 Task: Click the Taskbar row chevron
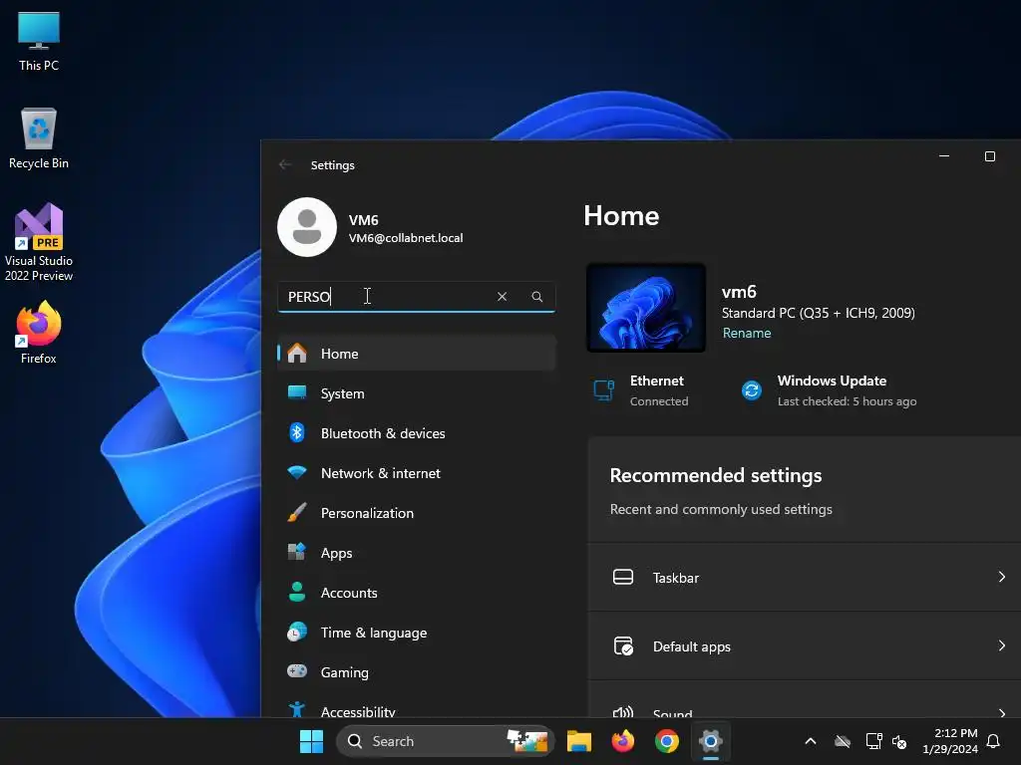pos(1001,577)
